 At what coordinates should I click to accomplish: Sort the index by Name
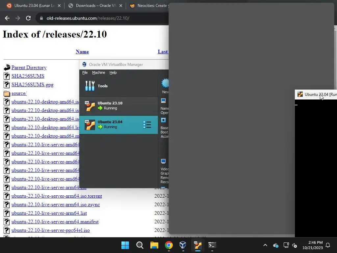pos(82,52)
